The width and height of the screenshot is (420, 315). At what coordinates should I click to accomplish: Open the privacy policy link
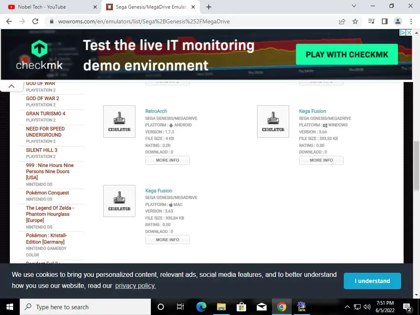coord(135,286)
